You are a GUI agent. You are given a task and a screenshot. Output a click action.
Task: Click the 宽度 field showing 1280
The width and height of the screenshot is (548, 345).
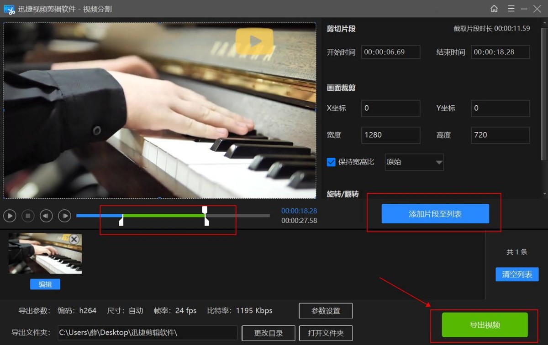390,135
